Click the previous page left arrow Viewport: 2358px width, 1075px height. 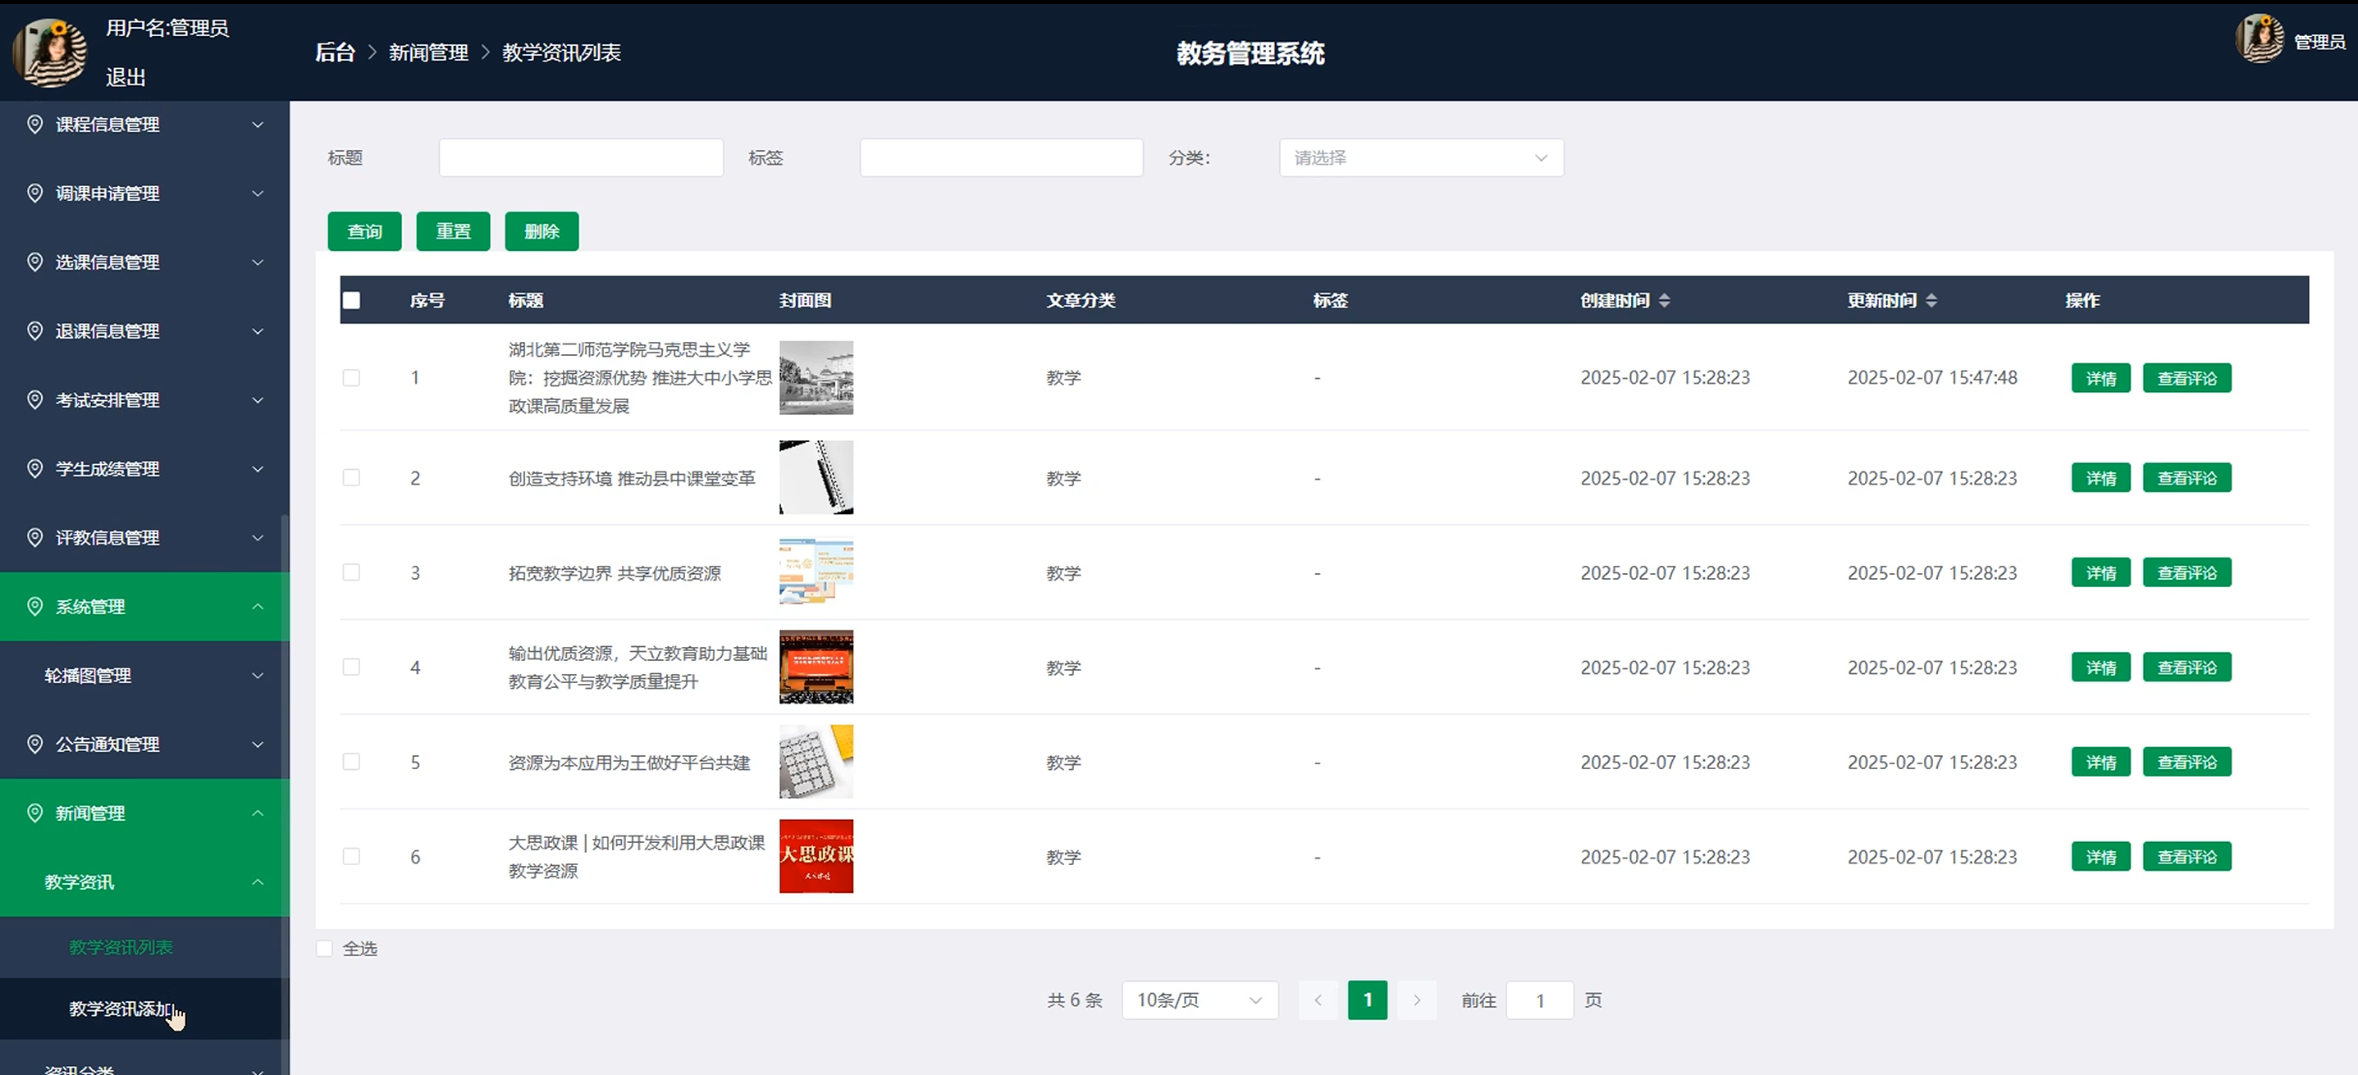[x=1318, y=1000]
